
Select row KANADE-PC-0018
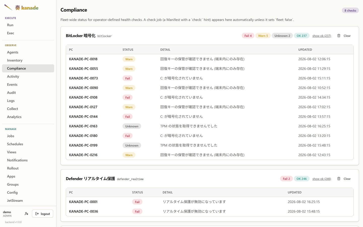point(210,59)
